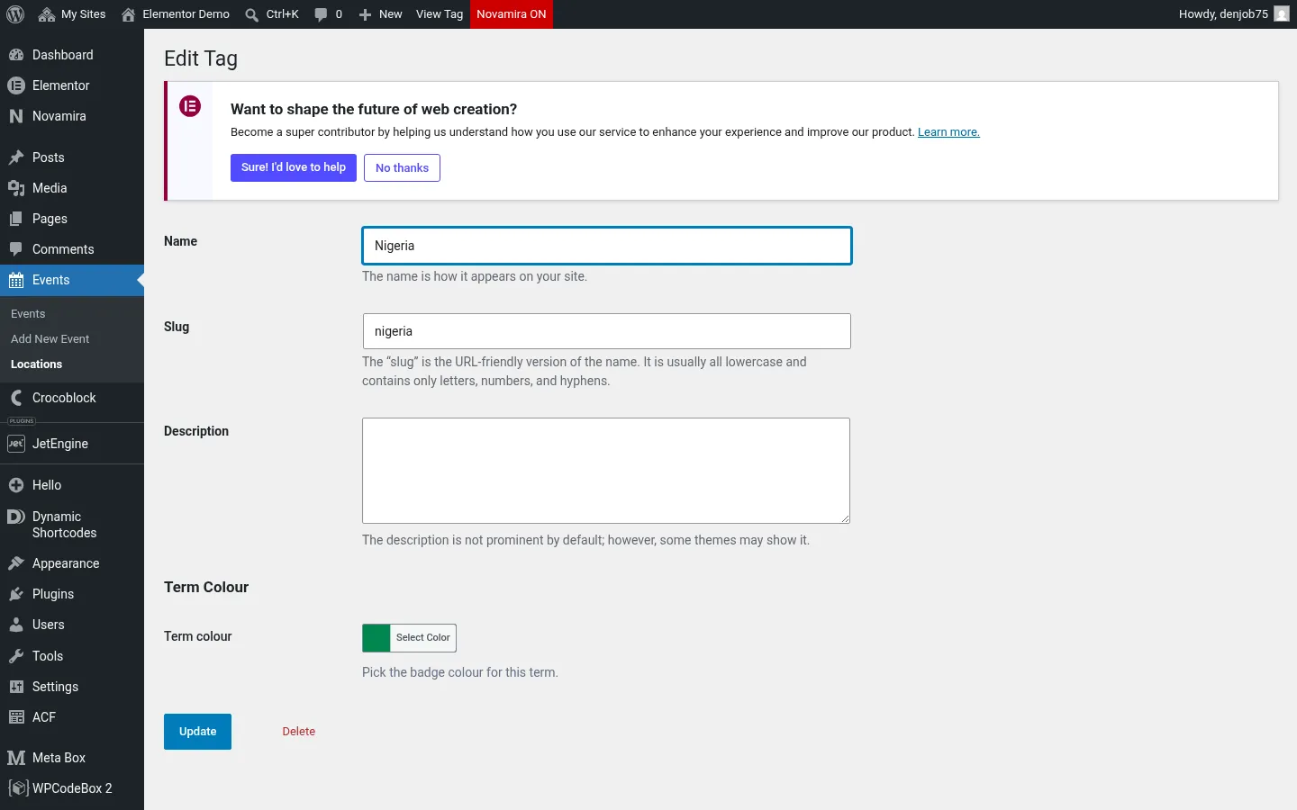
Task: Click the Users person icon
Action: (16, 625)
